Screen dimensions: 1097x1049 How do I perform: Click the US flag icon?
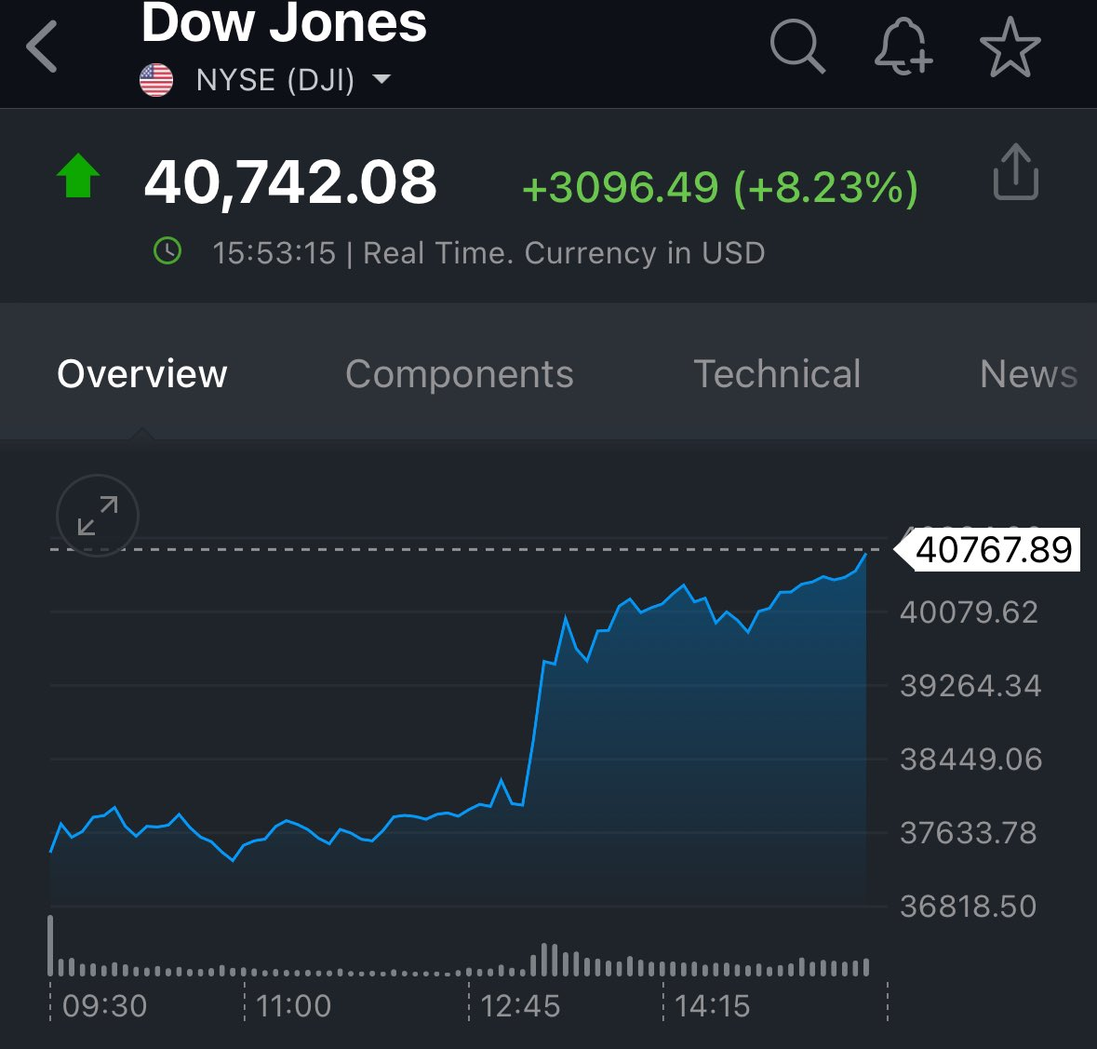pyautogui.click(x=156, y=81)
